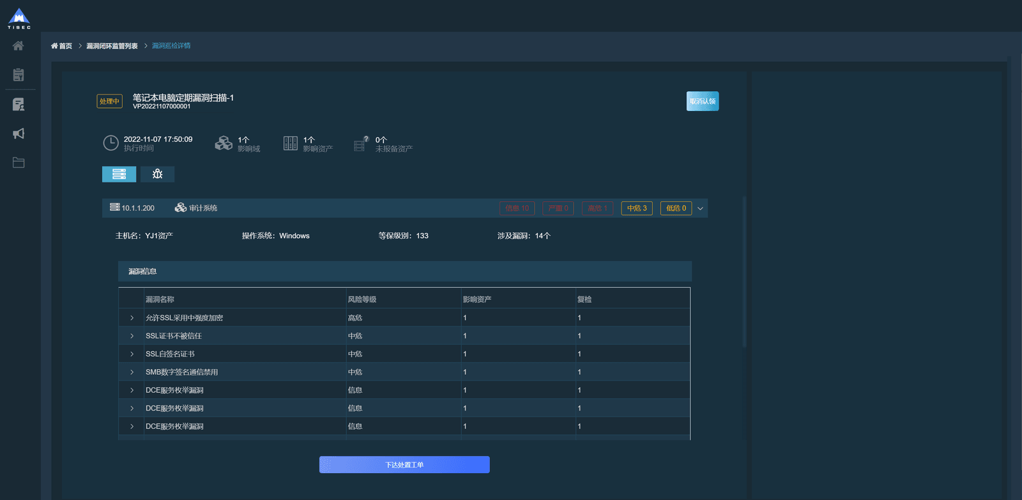This screenshot has height=500, width=1022.
Task: Click the 取消认领 button
Action: [x=703, y=101]
